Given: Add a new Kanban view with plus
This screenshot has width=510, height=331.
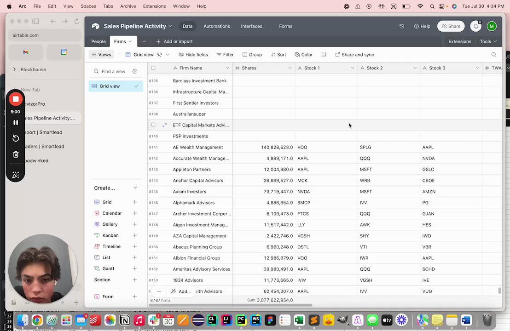Looking at the screenshot, I should click(135, 235).
